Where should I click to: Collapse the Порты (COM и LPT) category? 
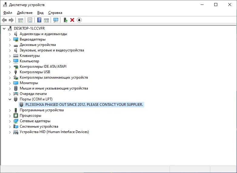(x=10, y=99)
